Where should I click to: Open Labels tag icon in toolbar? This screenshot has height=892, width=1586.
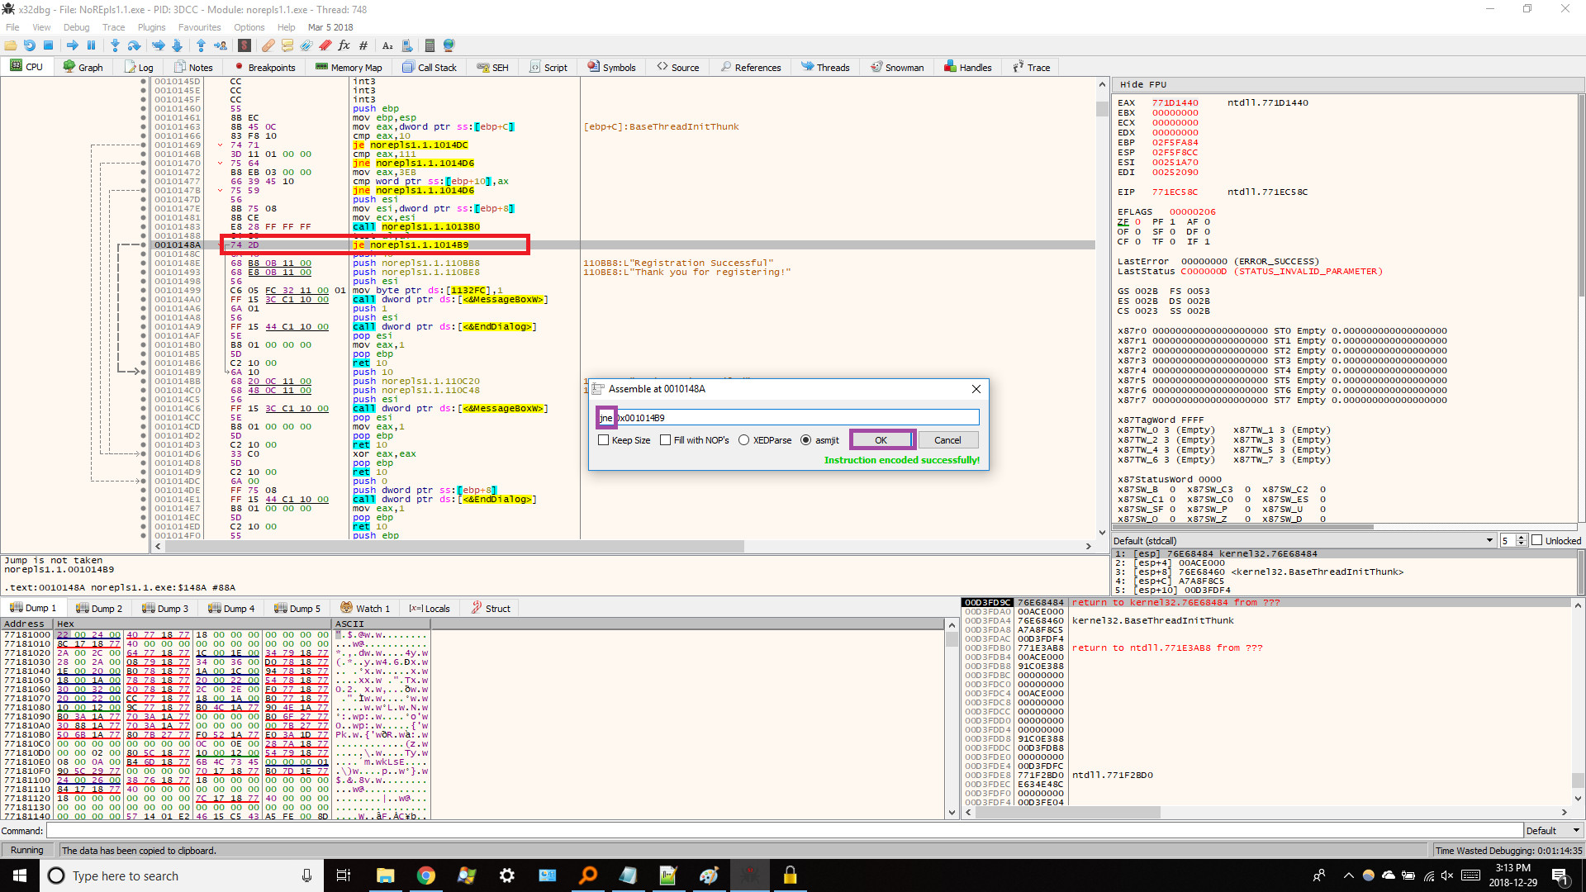(x=306, y=45)
